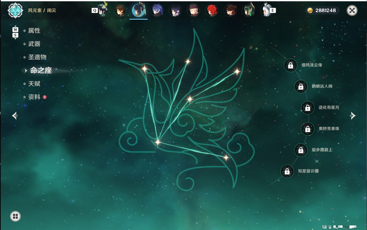
Task: Select the highlighted Xianyun portrait
Action: point(139,10)
